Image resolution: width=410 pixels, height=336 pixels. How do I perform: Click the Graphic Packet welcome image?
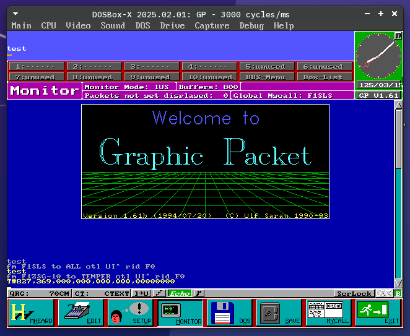205,162
